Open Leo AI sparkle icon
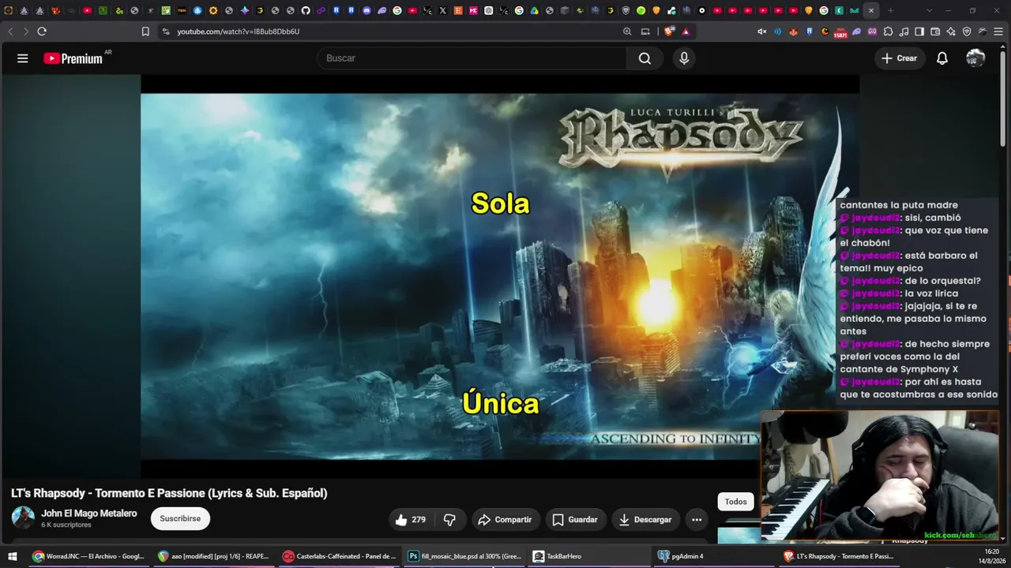 (x=951, y=32)
